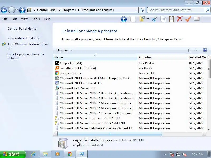
Task: Click the Start button
Action: (12, 154)
